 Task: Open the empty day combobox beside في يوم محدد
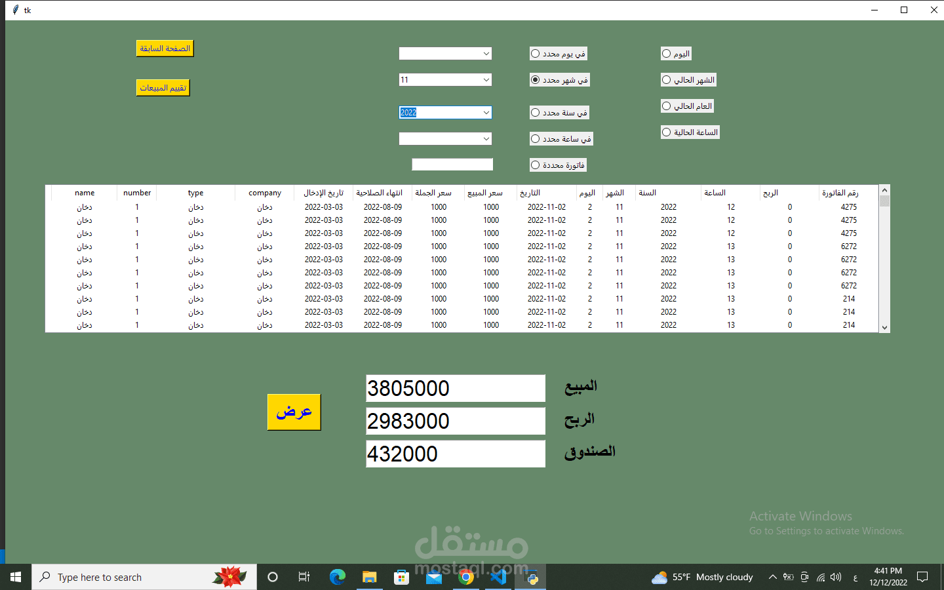tap(445, 54)
